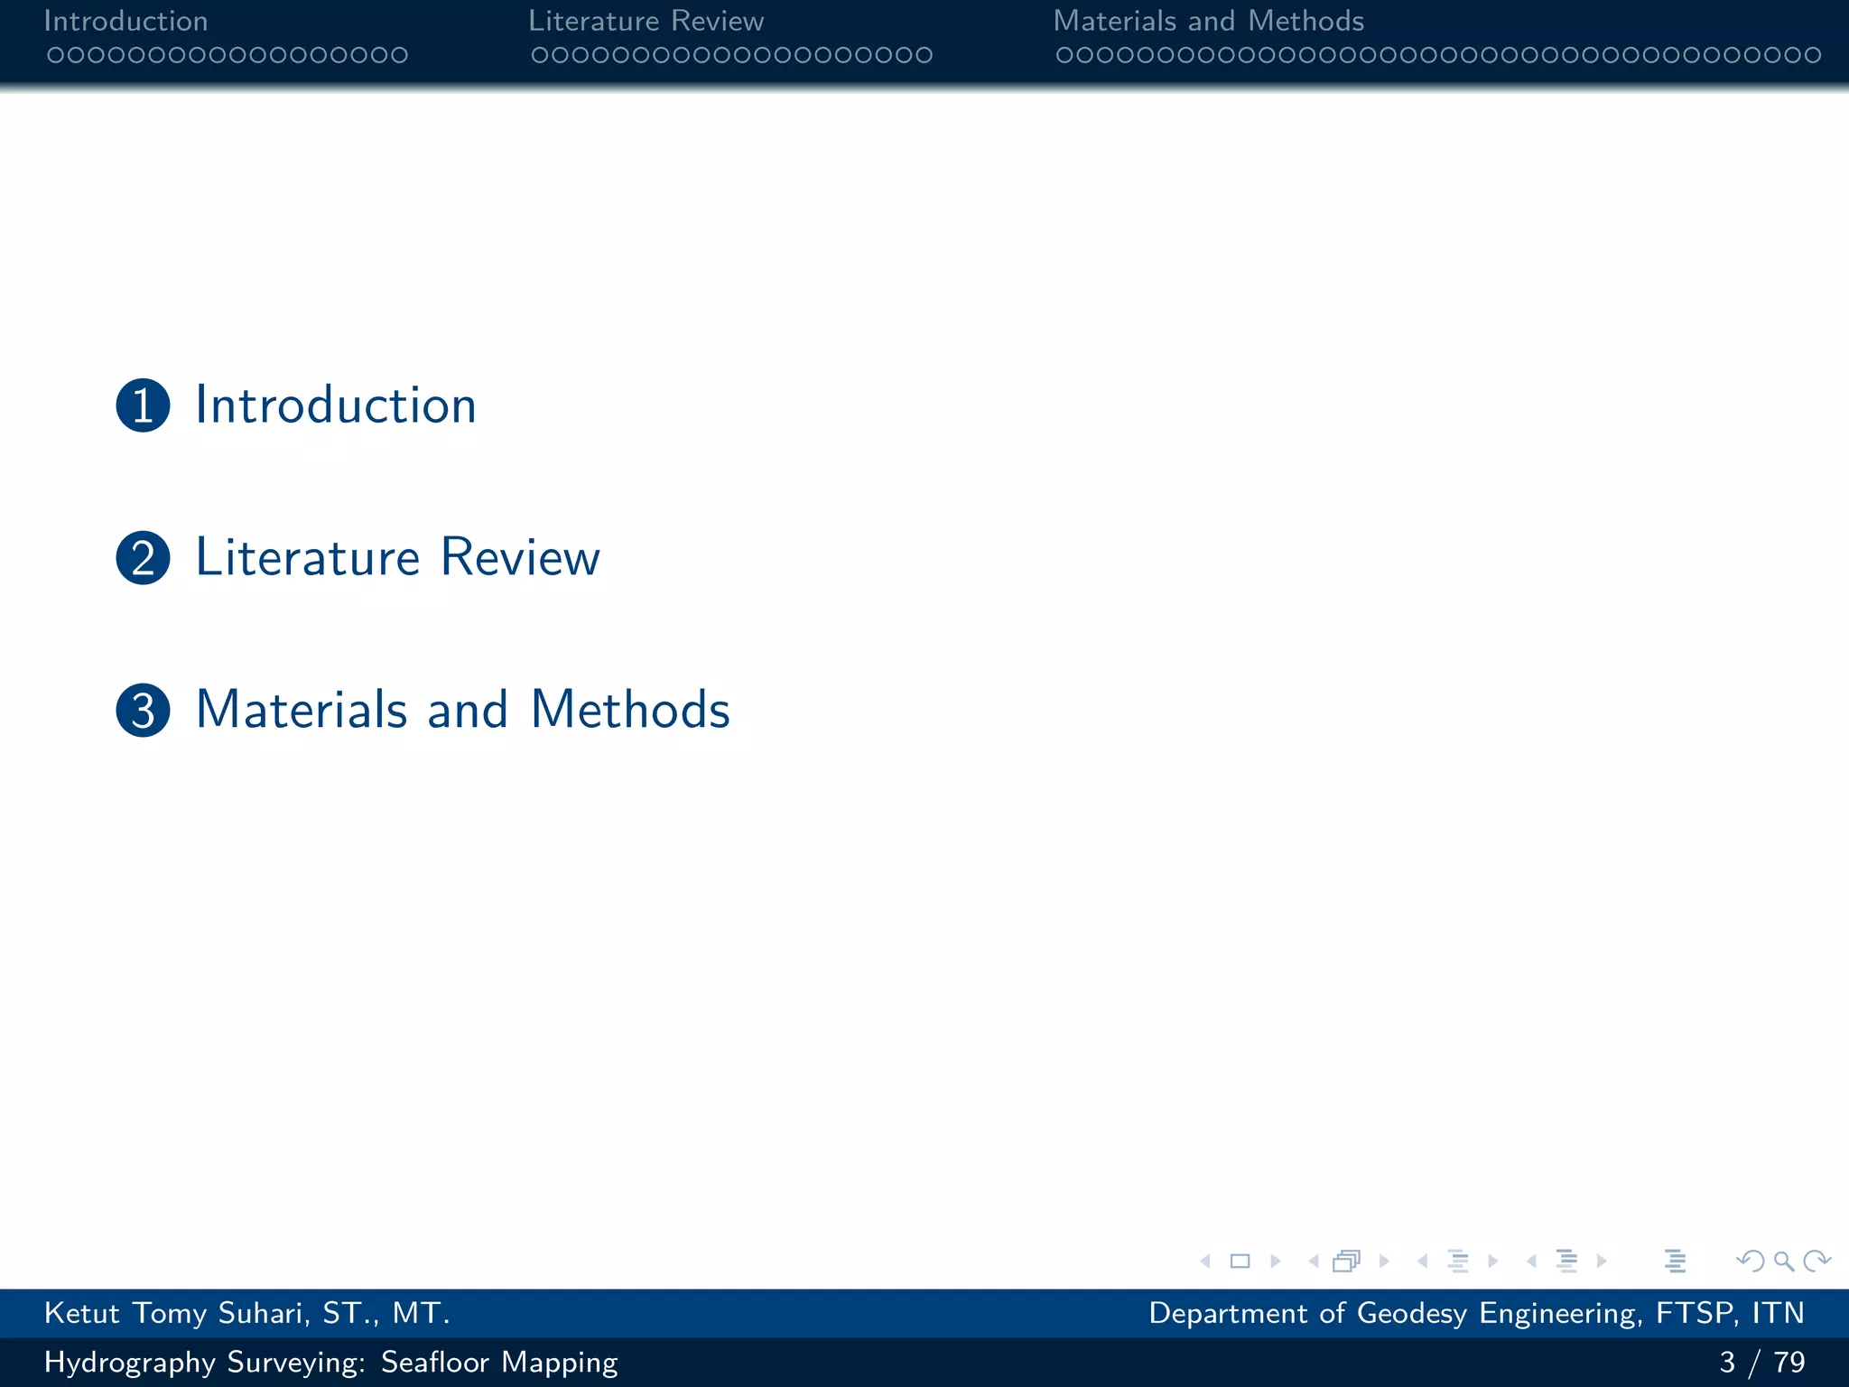Viewport: 1849px width, 1387px height.
Task: Click the go-forward curved arrow icon
Action: [x=1816, y=1261]
